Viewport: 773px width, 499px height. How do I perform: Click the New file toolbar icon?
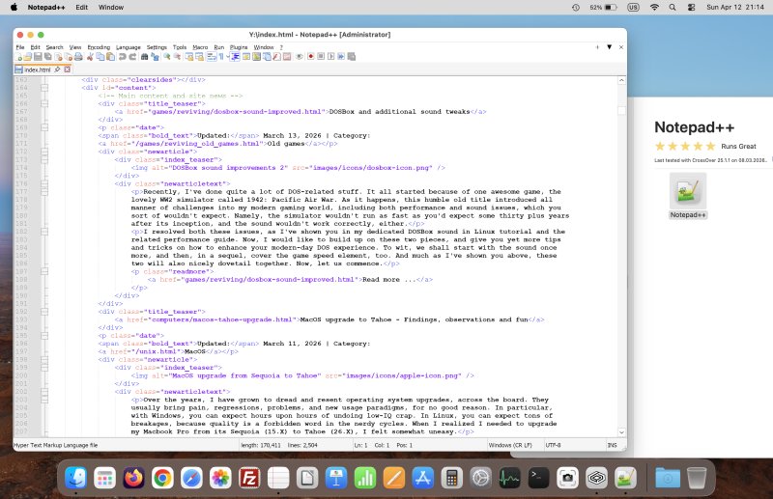[x=17, y=57]
